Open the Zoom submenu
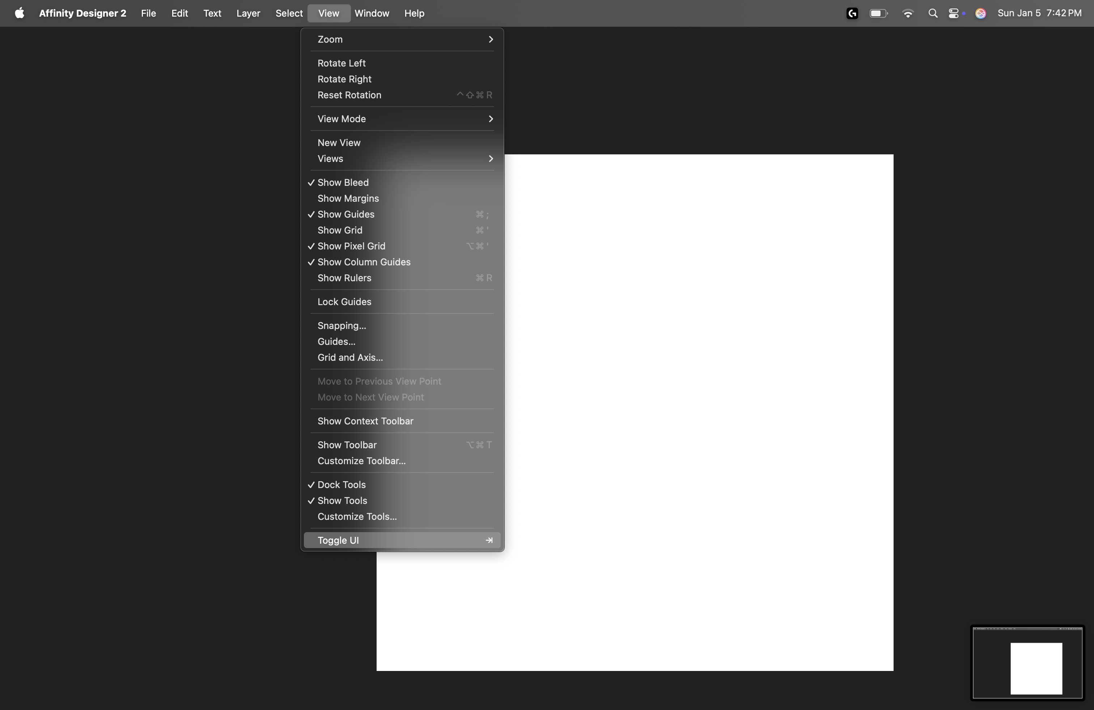Viewport: 1094px width, 710px height. click(x=402, y=39)
